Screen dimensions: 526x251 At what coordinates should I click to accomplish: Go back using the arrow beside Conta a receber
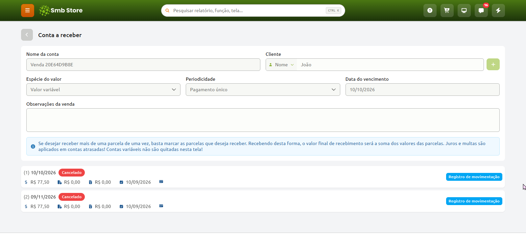[27, 35]
